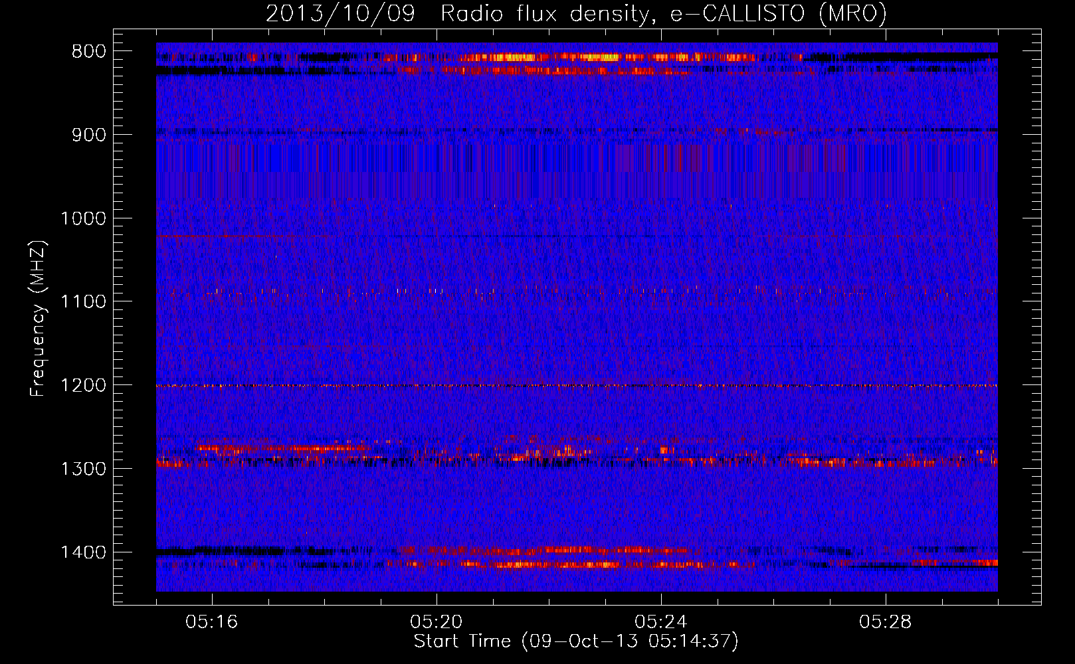Click the '05:20' time axis label
This screenshot has width=1075, height=664.
click(x=437, y=622)
